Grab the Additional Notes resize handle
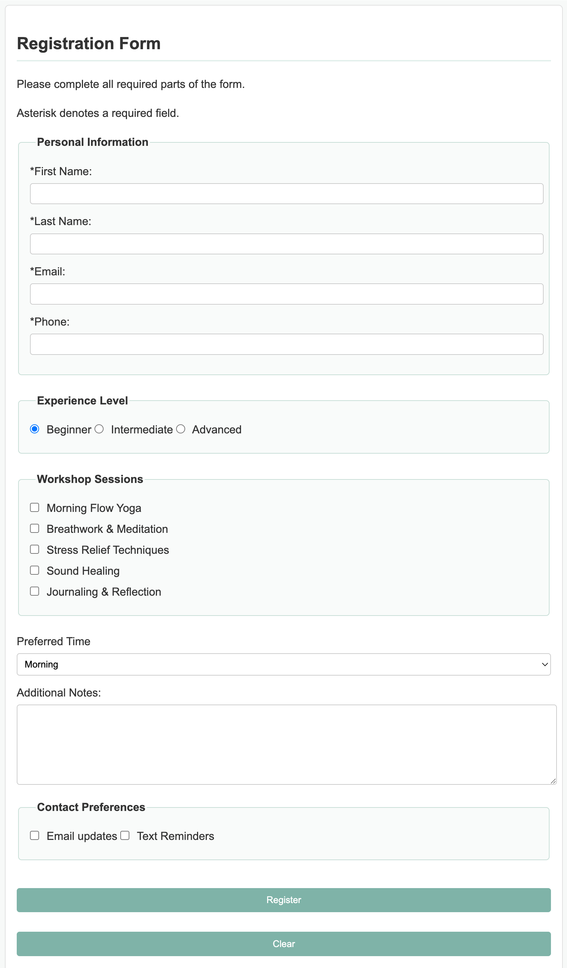The image size is (567, 968). (x=553, y=781)
